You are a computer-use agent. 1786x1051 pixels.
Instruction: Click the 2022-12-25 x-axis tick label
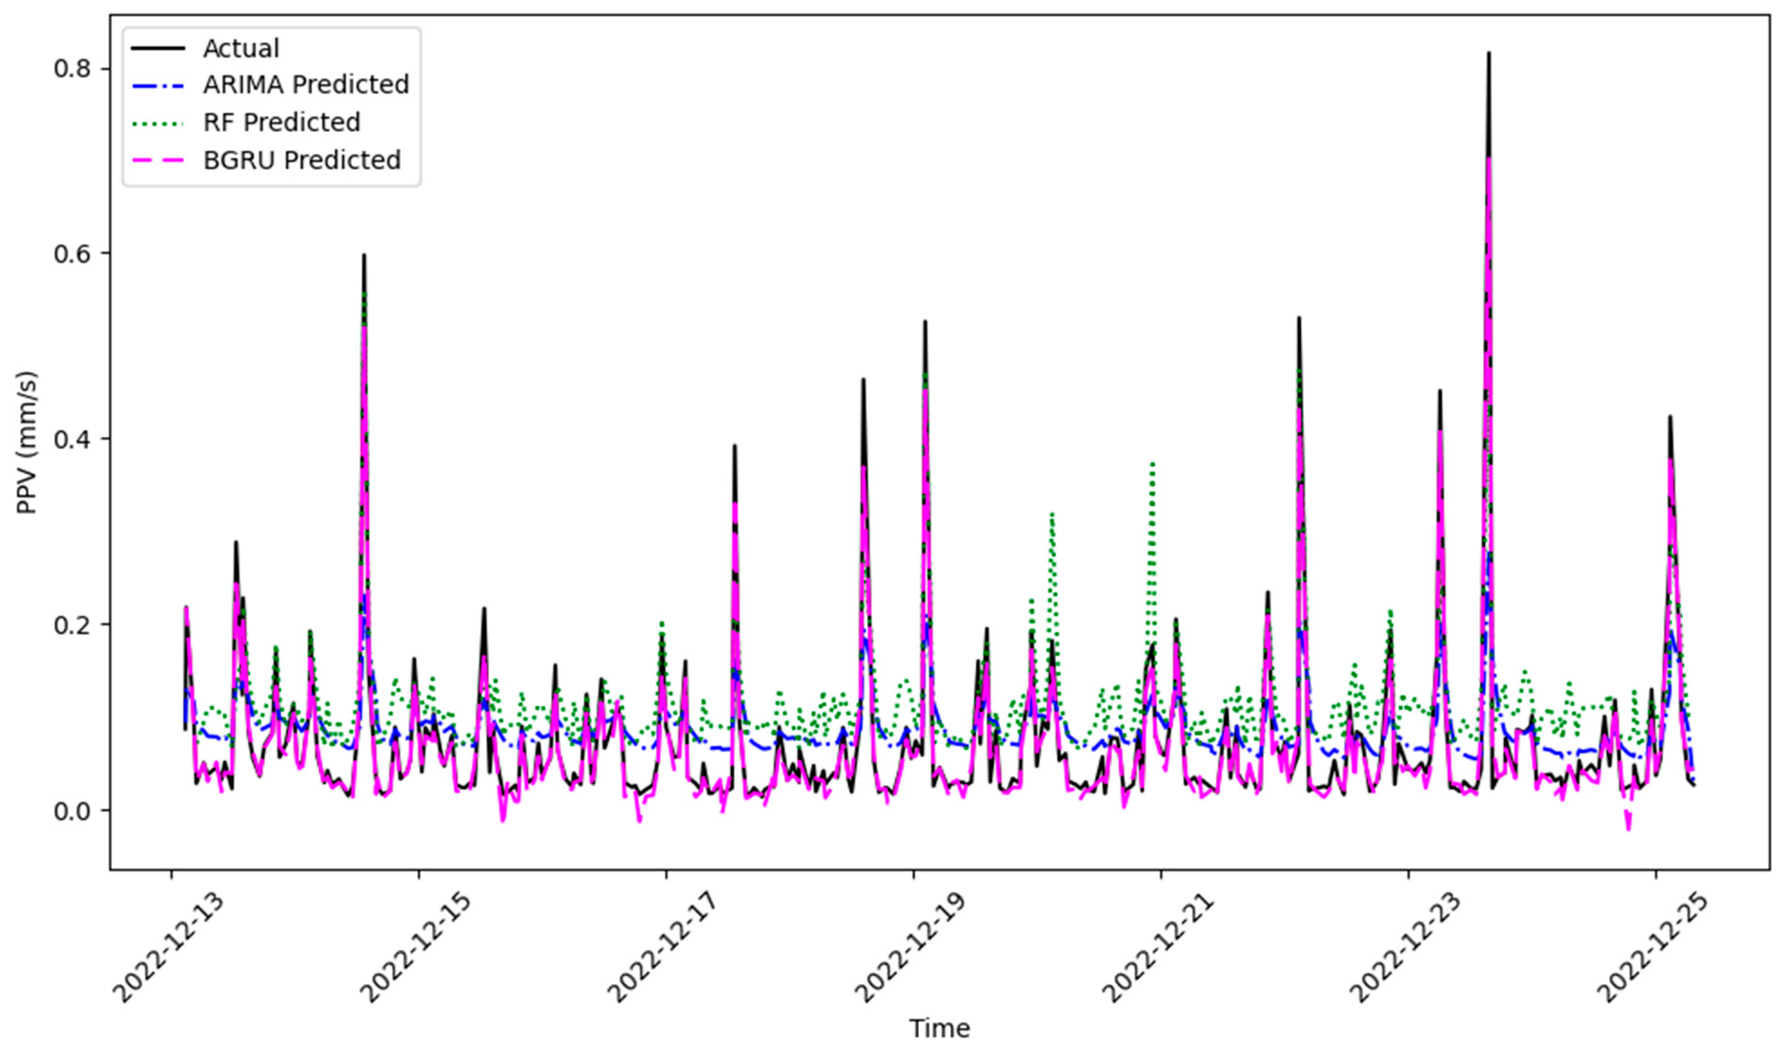tap(1653, 948)
